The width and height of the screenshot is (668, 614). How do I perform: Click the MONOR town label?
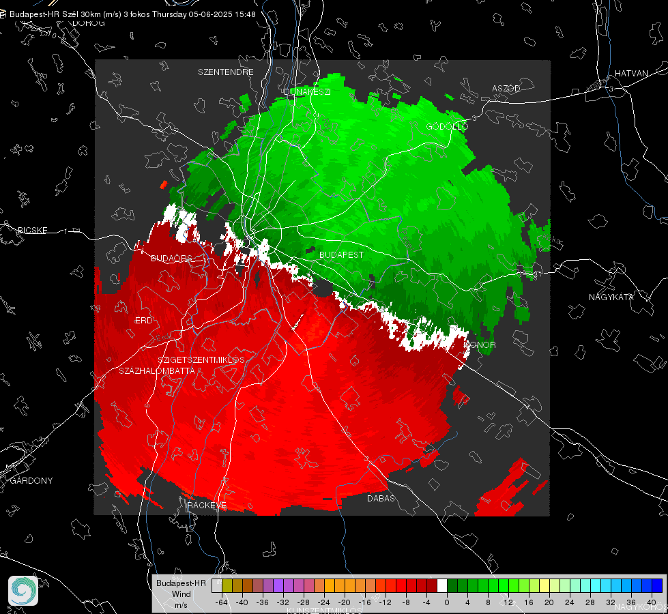[481, 345]
